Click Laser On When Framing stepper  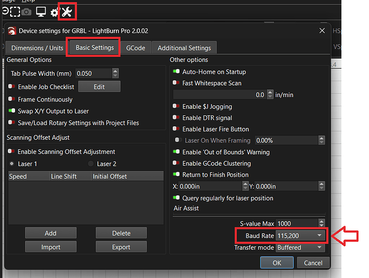[322, 140]
